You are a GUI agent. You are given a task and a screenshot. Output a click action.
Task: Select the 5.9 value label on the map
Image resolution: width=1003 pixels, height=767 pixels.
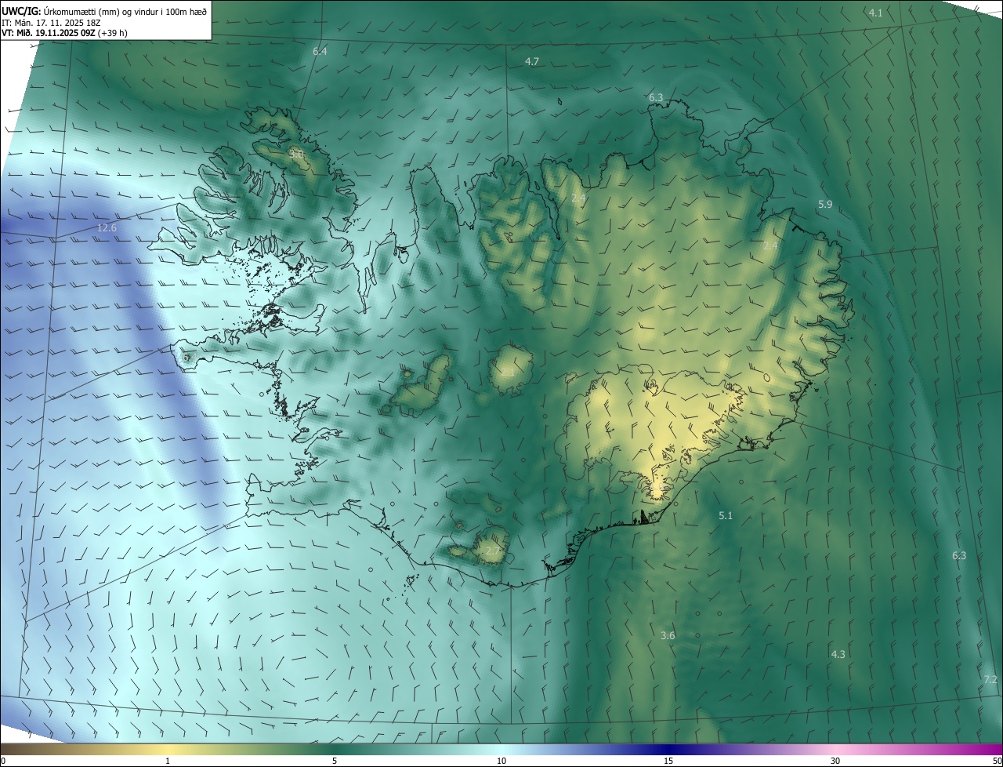click(825, 204)
